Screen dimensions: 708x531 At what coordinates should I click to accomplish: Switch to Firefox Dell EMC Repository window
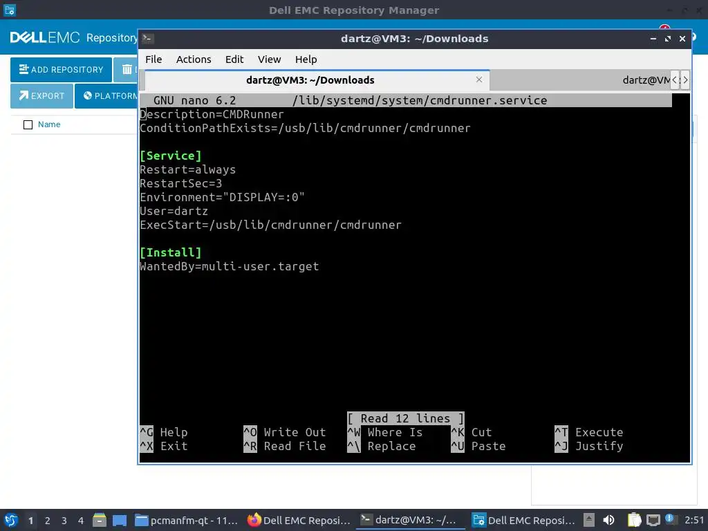point(299,520)
